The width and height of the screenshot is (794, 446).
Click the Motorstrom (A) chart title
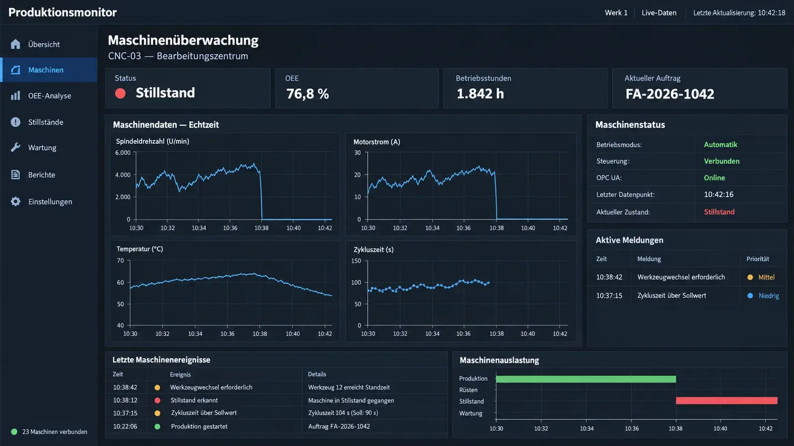tap(377, 142)
